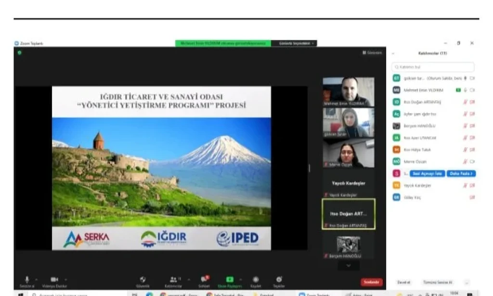Unmute Itso Doğan ARTANTAŞ microphone
Image resolution: width=493 pixels, height=296 pixels.
click(466, 102)
